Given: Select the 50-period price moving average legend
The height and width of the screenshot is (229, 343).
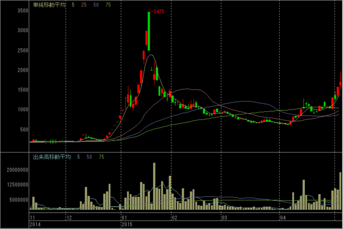Looking at the screenshot, I should (96, 5).
